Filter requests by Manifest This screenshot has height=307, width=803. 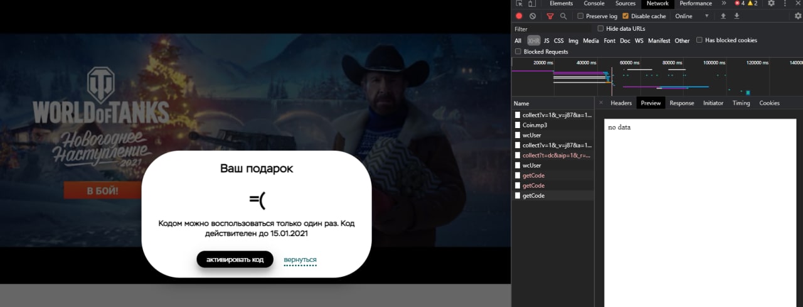(659, 41)
